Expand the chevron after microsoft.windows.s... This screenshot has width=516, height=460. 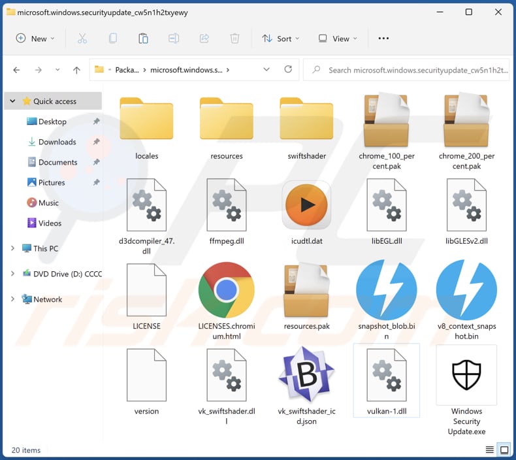(x=228, y=70)
